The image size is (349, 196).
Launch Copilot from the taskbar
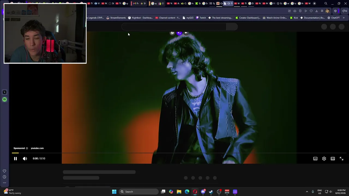coord(171,192)
